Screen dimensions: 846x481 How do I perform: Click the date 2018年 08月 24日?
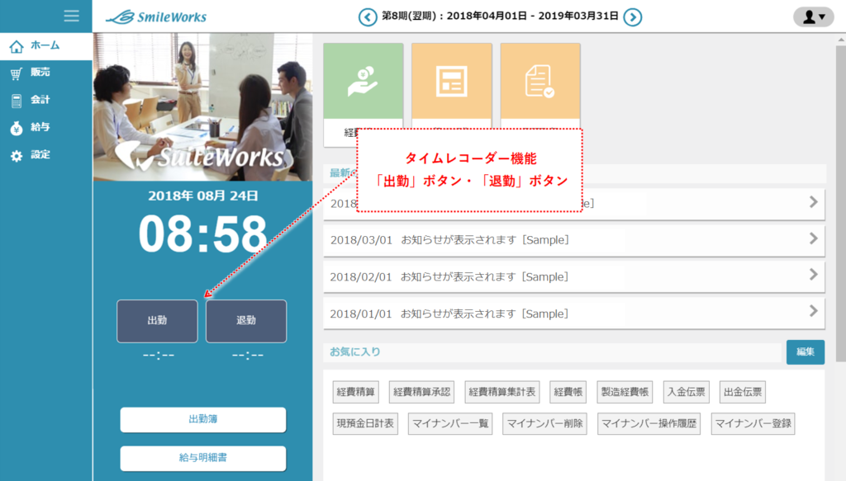[x=203, y=196]
